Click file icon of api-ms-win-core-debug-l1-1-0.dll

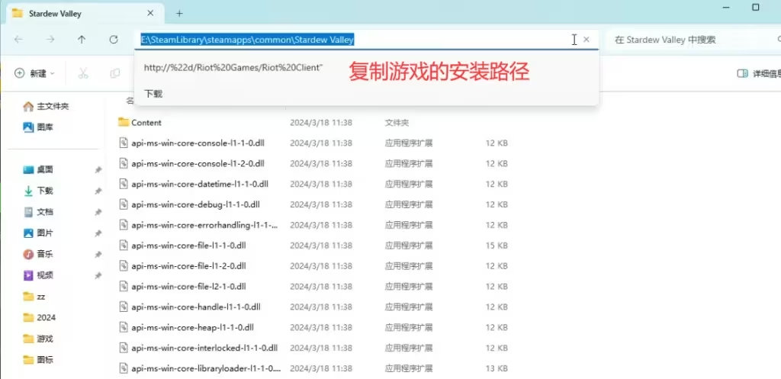124,204
